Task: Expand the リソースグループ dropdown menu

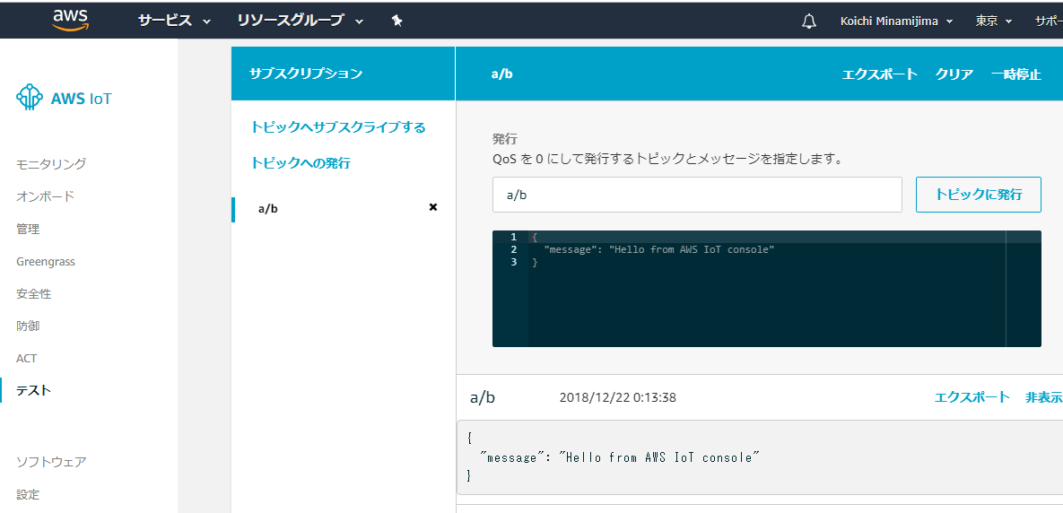Action: [301, 21]
